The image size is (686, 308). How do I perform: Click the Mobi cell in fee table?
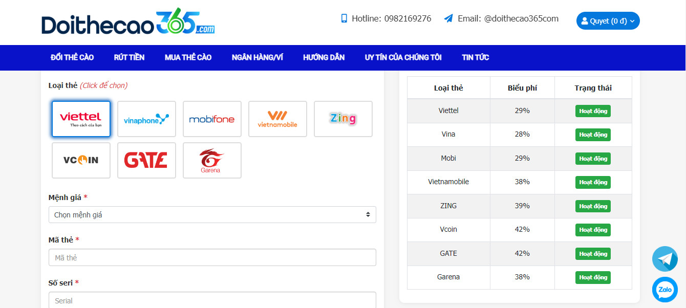(448, 158)
